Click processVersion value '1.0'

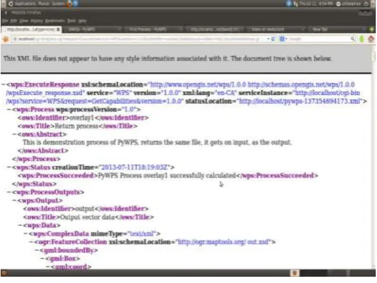coord(130,109)
